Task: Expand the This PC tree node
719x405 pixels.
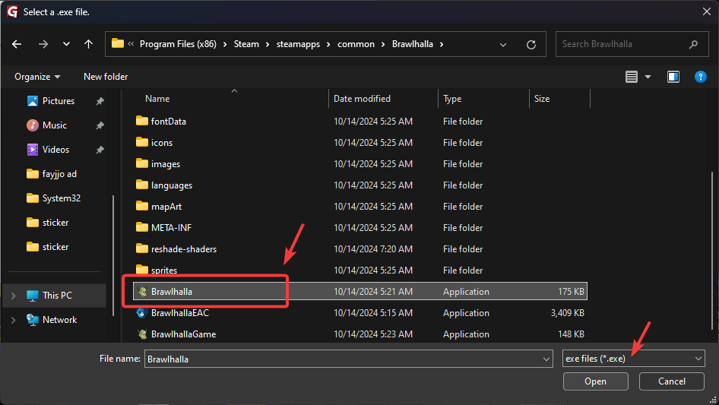Action: click(13, 296)
